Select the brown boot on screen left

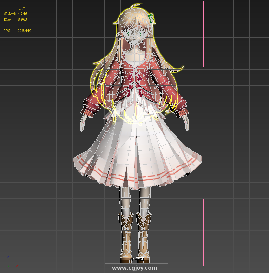[126, 236]
